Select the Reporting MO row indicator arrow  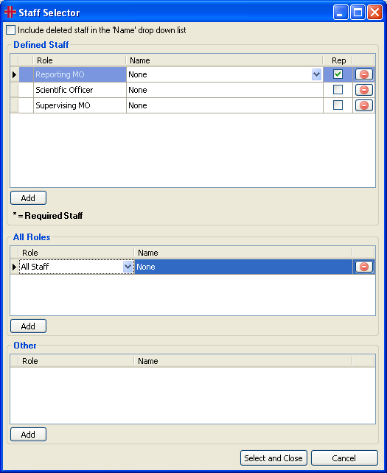point(14,74)
